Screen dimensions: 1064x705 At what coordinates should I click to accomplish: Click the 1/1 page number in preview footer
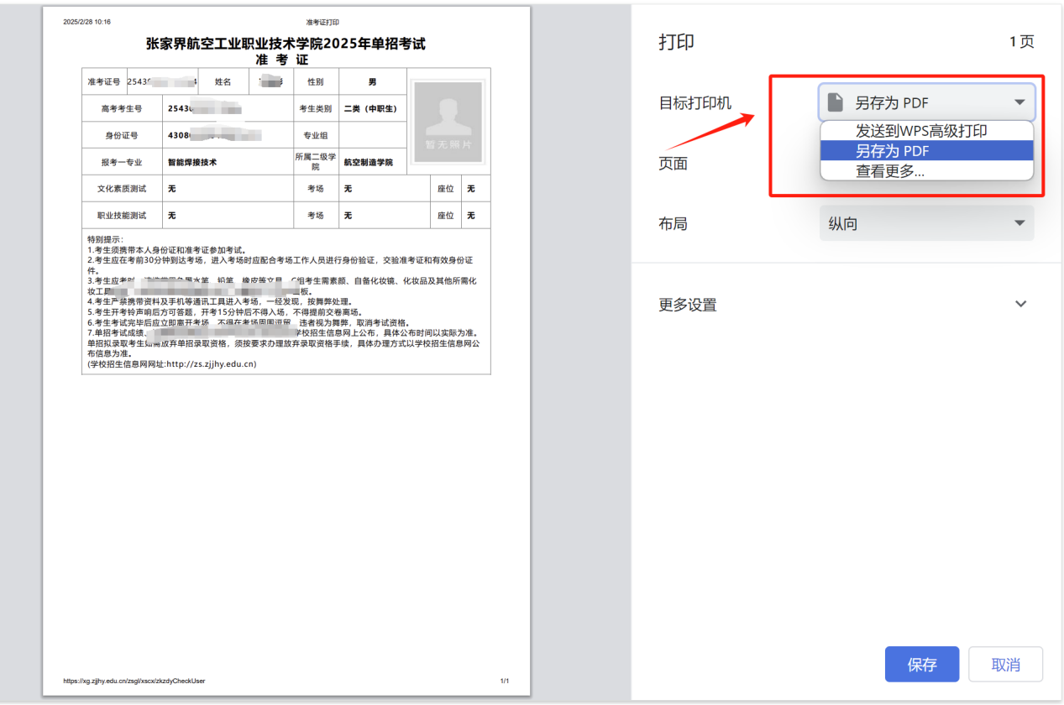pos(504,681)
